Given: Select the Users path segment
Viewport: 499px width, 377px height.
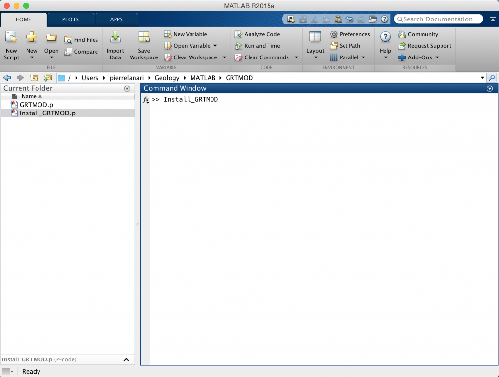Looking at the screenshot, I should [90, 78].
